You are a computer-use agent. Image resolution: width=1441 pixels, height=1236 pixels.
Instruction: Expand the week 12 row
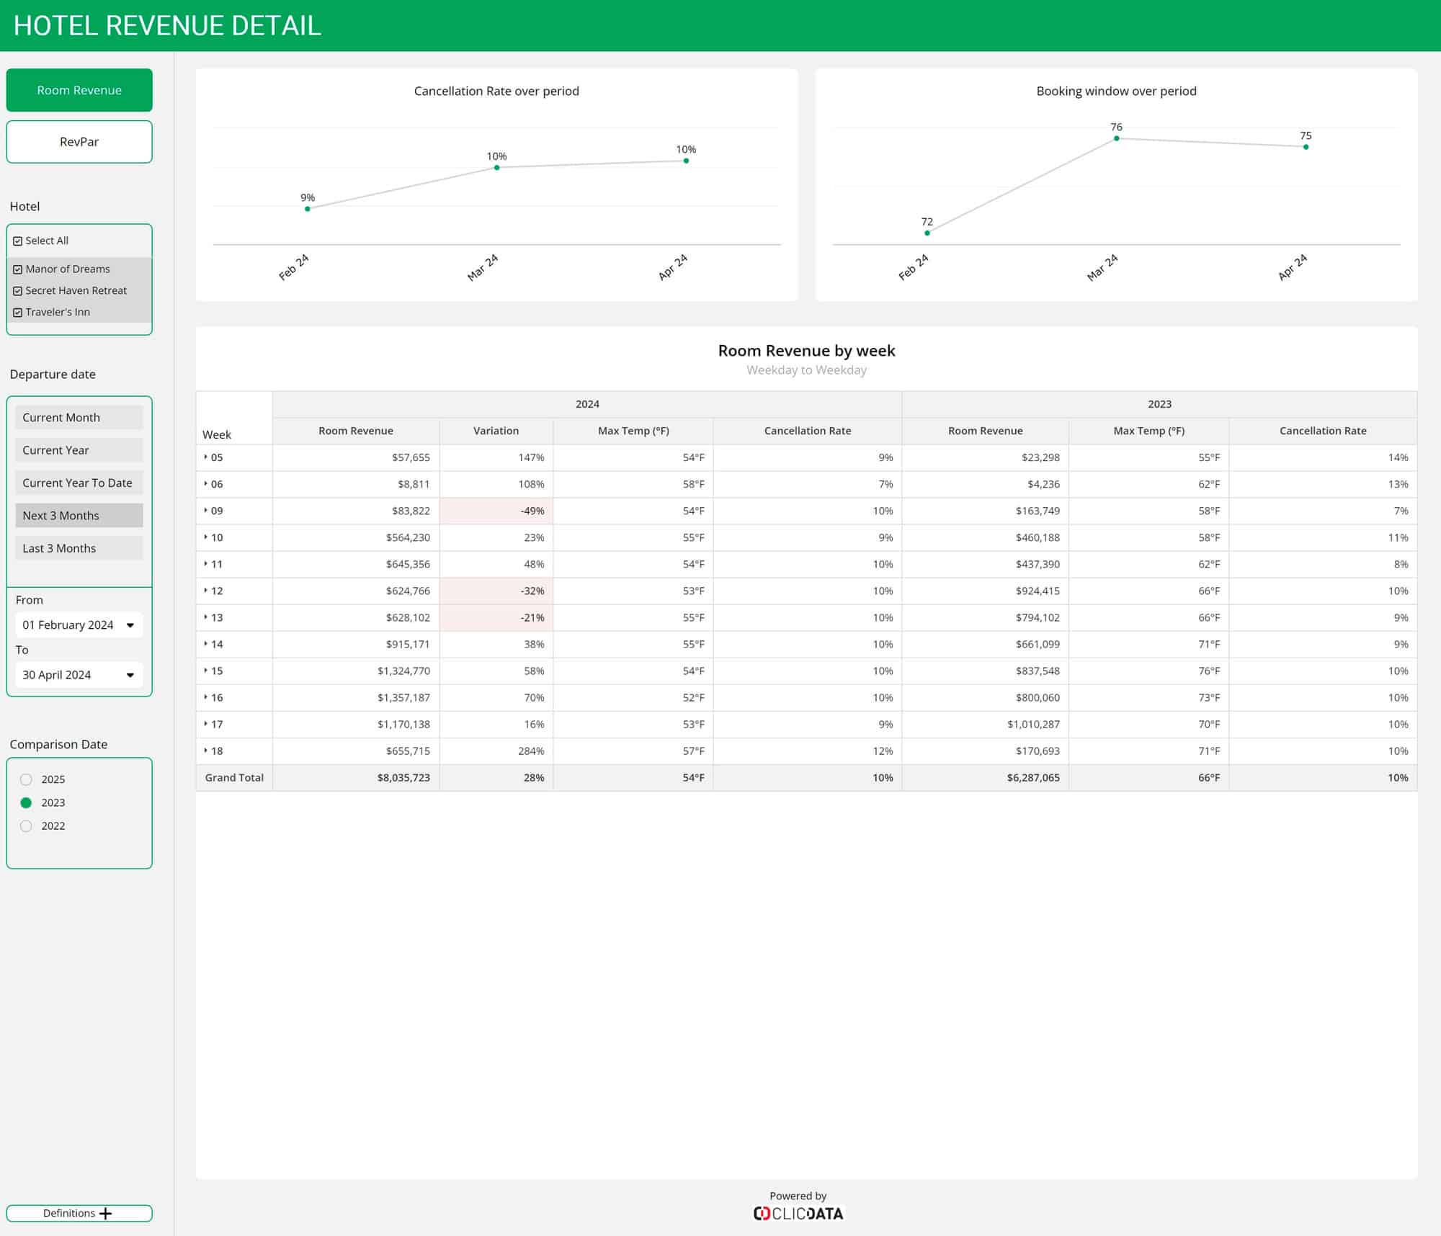tap(208, 591)
